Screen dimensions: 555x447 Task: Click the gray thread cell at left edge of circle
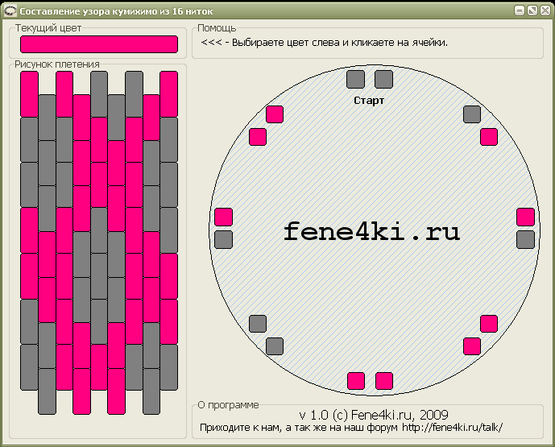click(223, 239)
